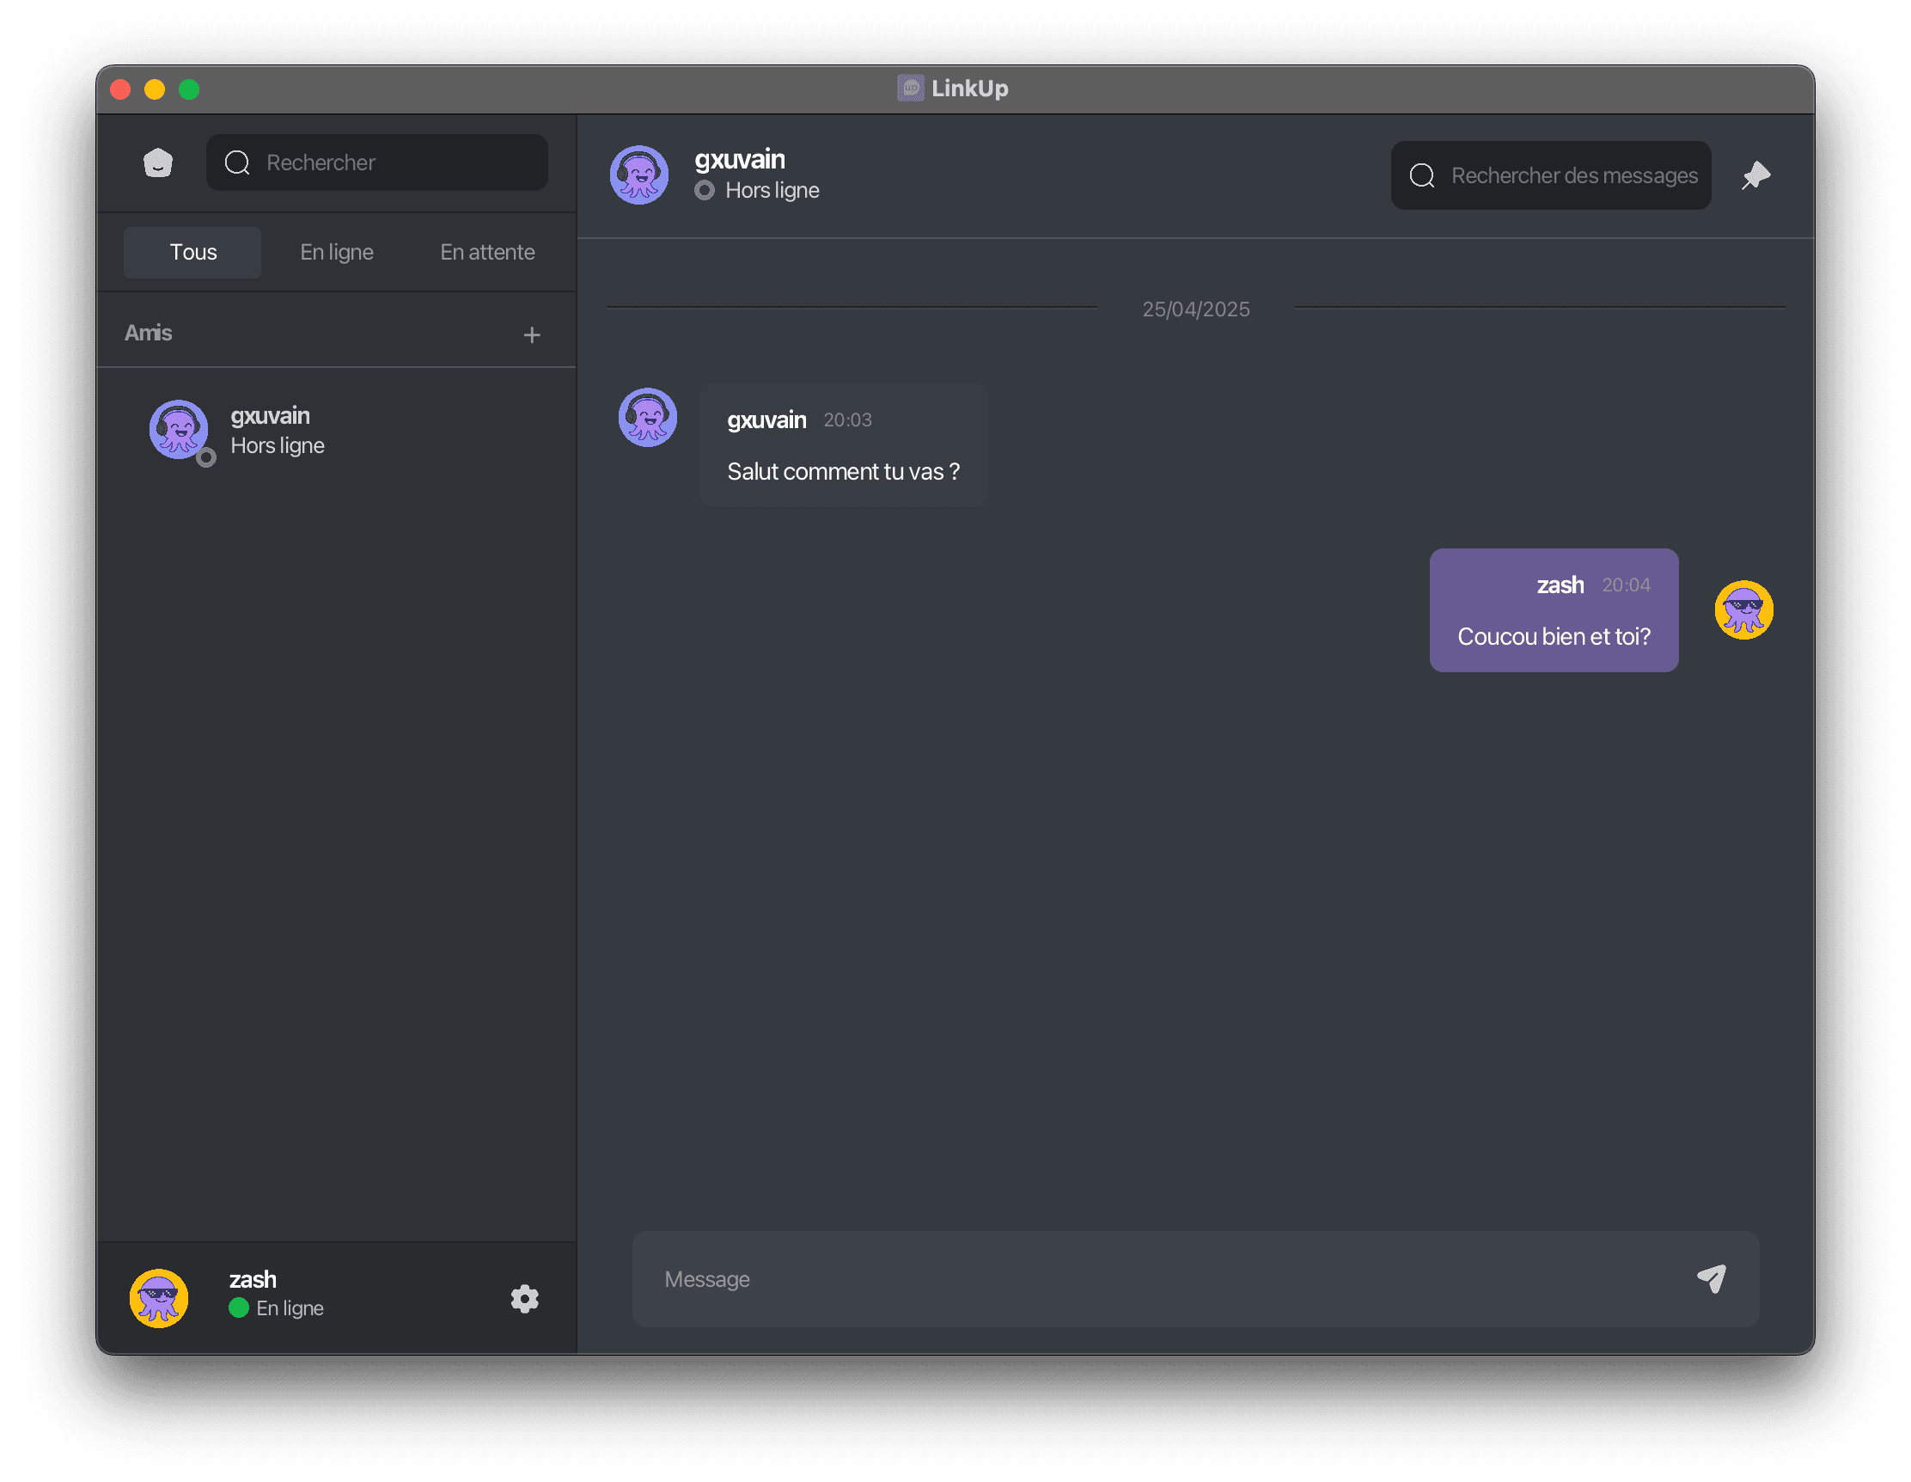Send the message with the paper plane icon
Image resolution: width=1911 pixels, height=1482 pixels.
[1711, 1279]
